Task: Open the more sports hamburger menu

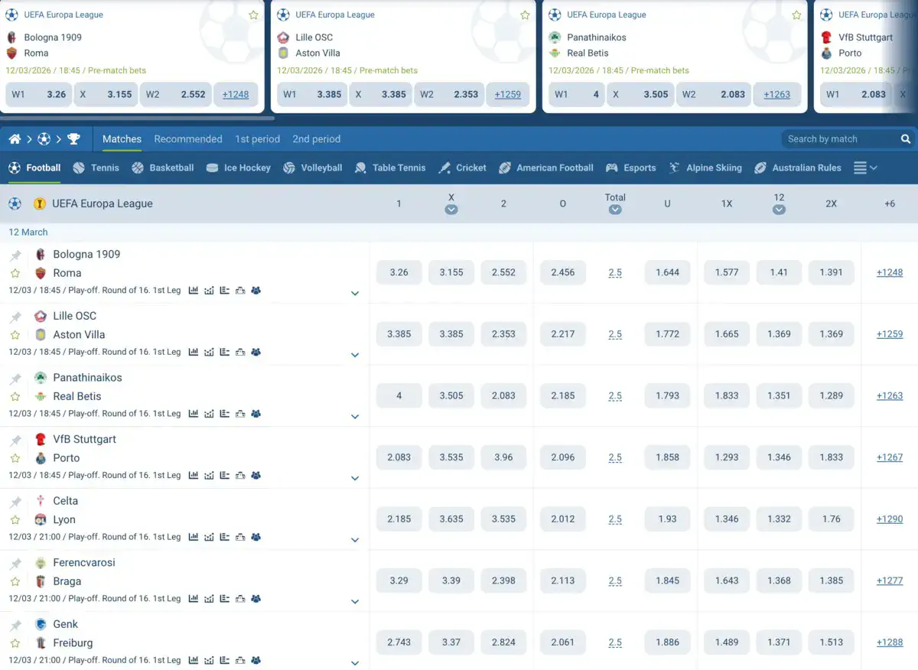Action: click(864, 168)
